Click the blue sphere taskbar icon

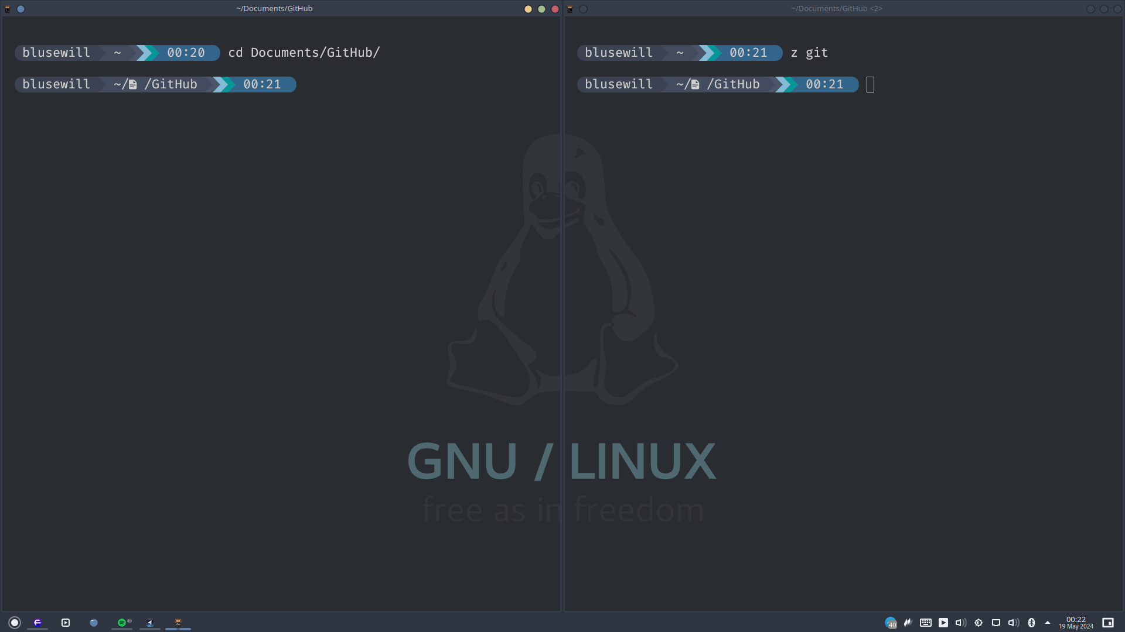[x=94, y=623]
